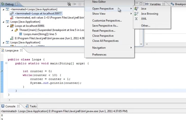
Task: Click the Remove All Terminated Launches icon
Action: coord(69,4)
